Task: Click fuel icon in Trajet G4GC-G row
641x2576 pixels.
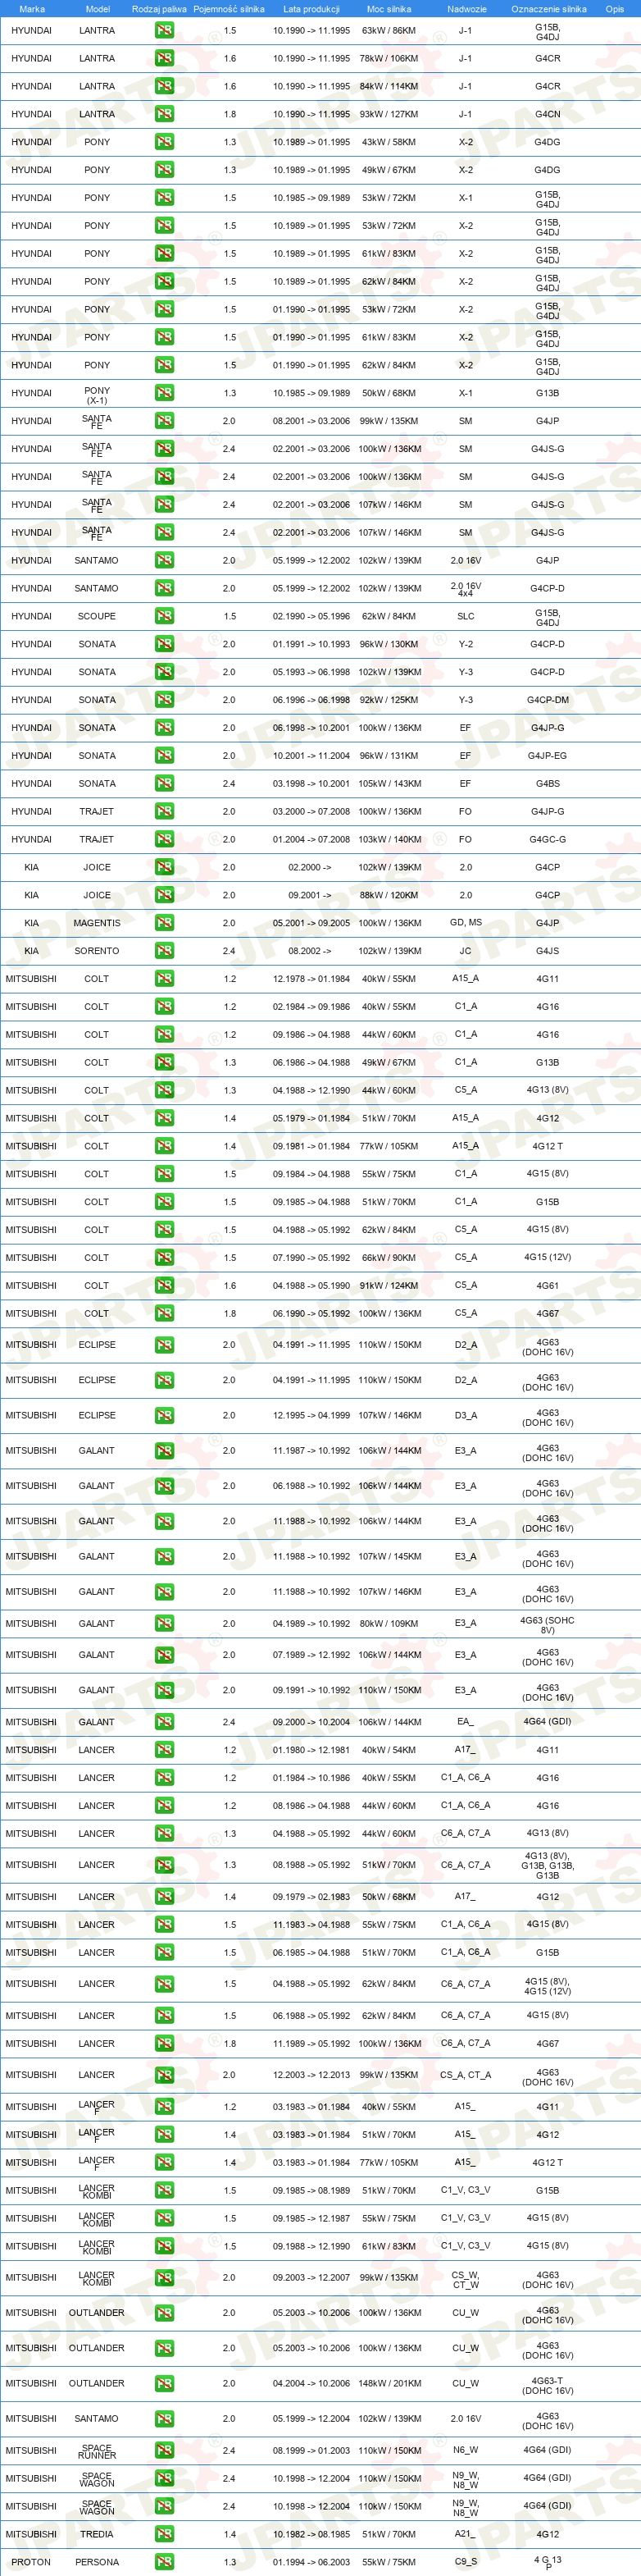Action: [165, 839]
